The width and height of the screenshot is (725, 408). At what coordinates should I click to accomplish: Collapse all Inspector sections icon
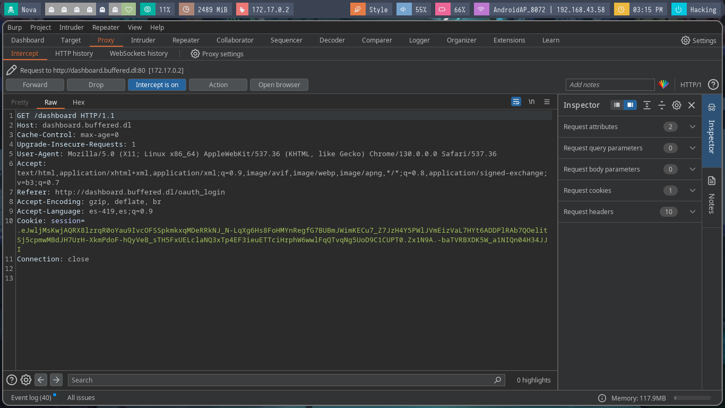click(x=662, y=105)
